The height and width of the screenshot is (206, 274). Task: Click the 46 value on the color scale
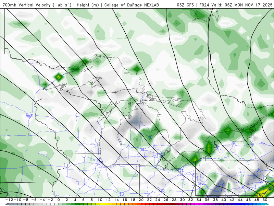249,200
